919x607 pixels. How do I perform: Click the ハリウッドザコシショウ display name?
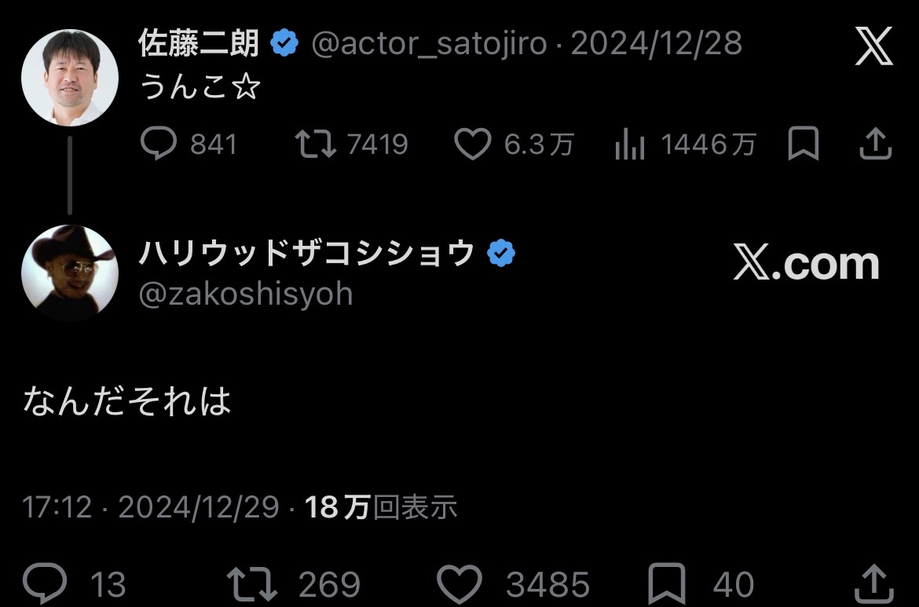click(306, 253)
